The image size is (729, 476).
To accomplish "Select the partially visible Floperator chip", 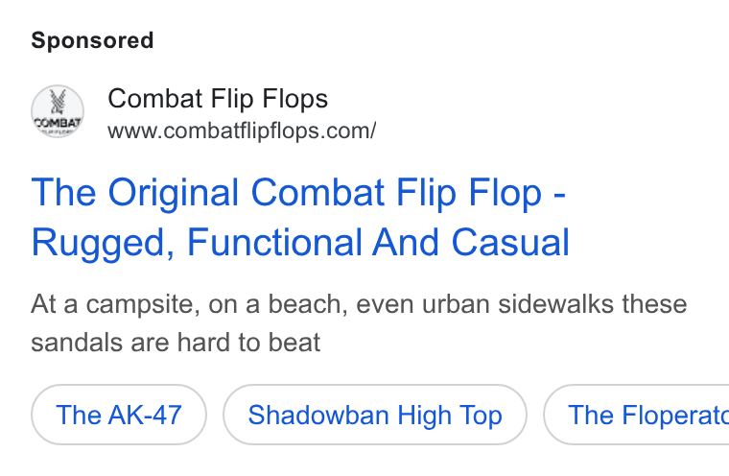I will pyautogui.click(x=636, y=415).
